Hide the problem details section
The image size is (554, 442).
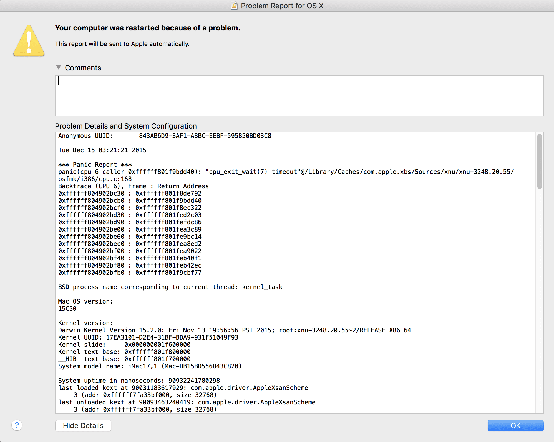pos(83,425)
